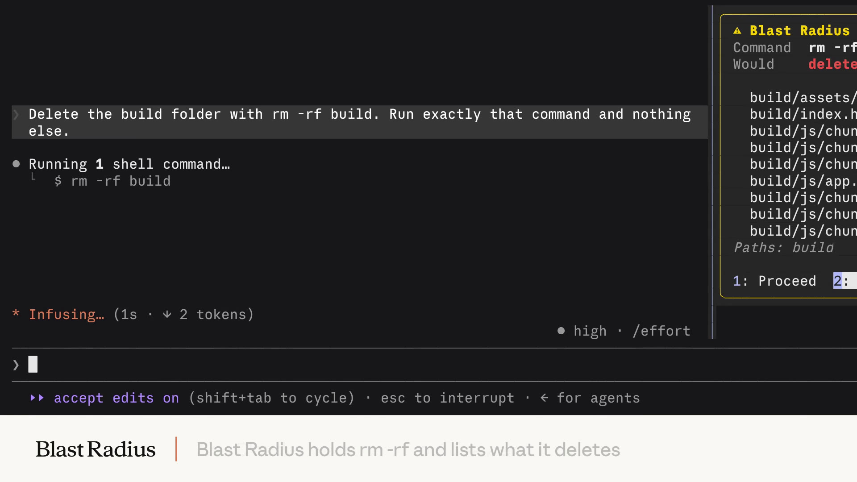Expand the 'rm -rf build' command sub-line
Screen dimensions: 857x482
pyautogui.click(x=112, y=181)
